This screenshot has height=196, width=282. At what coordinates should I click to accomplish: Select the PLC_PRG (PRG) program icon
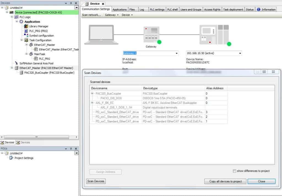(x=26, y=31)
